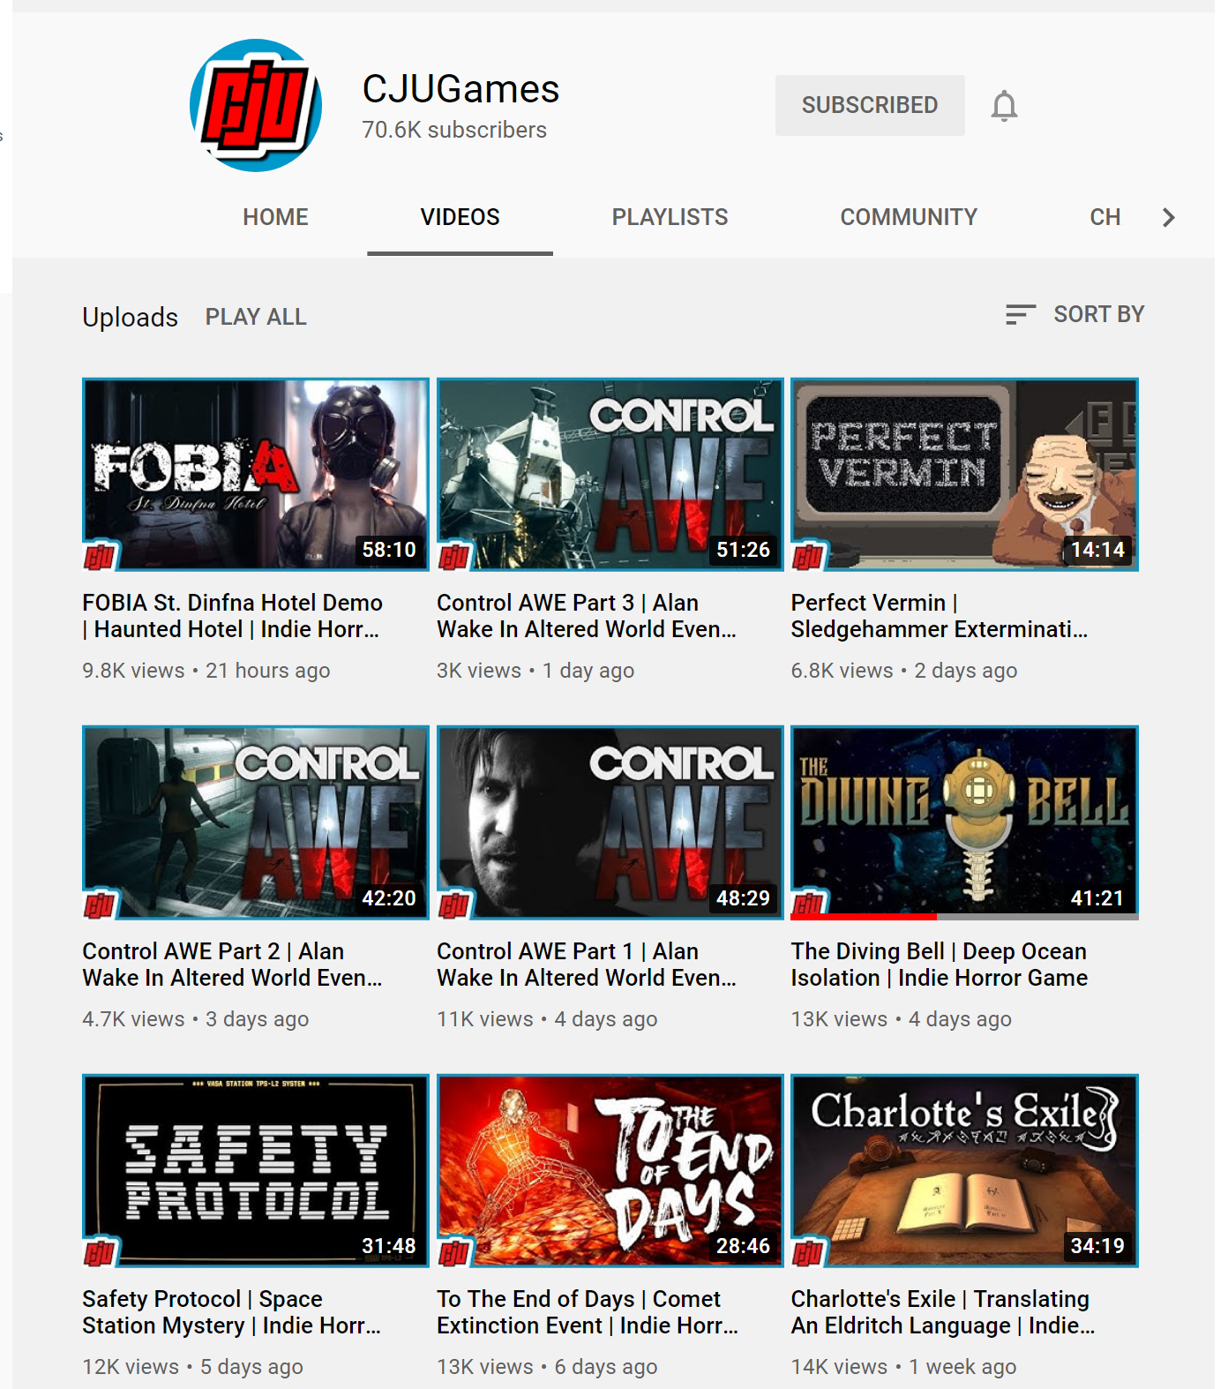Open the Control AWE Part 2 thumbnail
Viewport: 1228px width, 1389px height.
point(255,822)
